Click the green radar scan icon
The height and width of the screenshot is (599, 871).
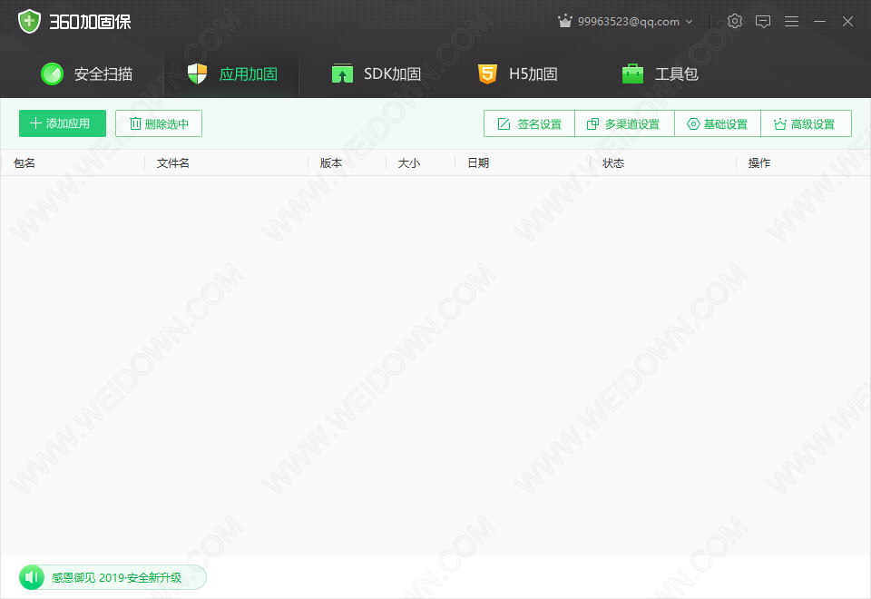[x=53, y=74]
